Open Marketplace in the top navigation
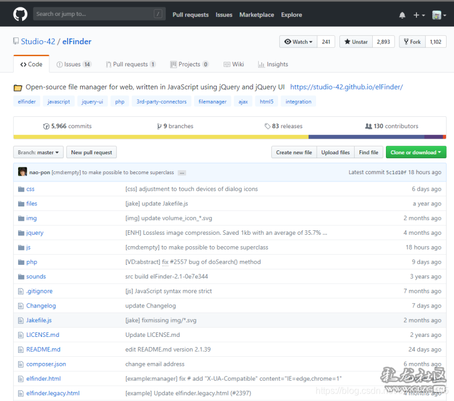454x401 pixels. click(257, 15)
